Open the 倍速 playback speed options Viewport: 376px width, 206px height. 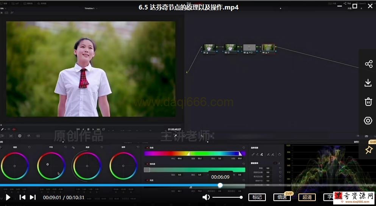[x=282, y=197]
